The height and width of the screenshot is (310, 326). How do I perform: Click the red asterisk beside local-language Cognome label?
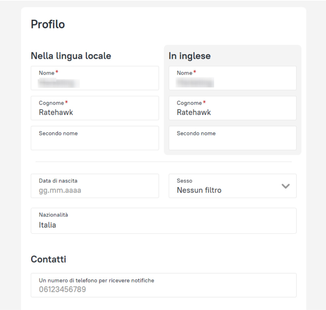[67, 103]
